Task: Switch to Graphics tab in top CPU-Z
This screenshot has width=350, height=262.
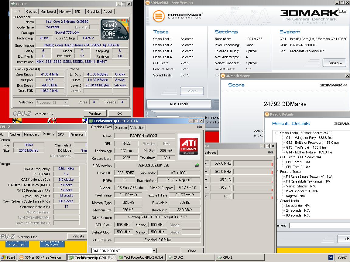Action: [93, 11]
